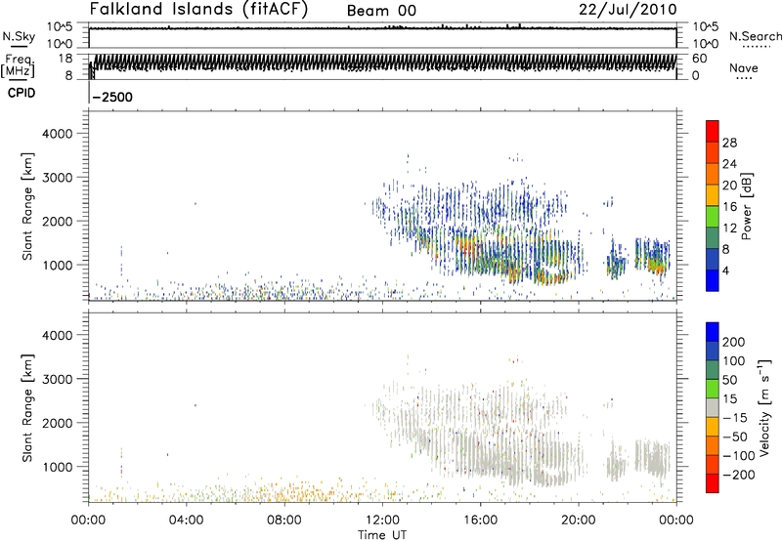Click the "Beam 00" label
This screenshot has height=541, width=782.
[x=381, y=11]
